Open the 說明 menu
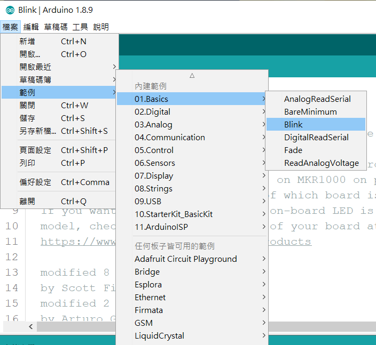This screenshot has height=345, width=376. 101,27
